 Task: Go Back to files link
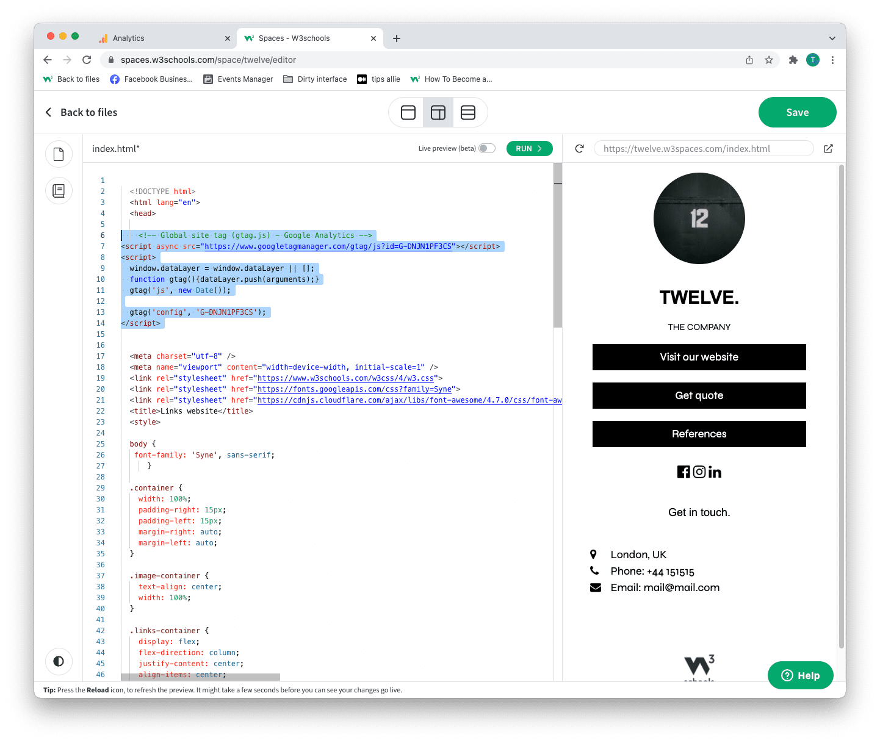coord(81,112)
